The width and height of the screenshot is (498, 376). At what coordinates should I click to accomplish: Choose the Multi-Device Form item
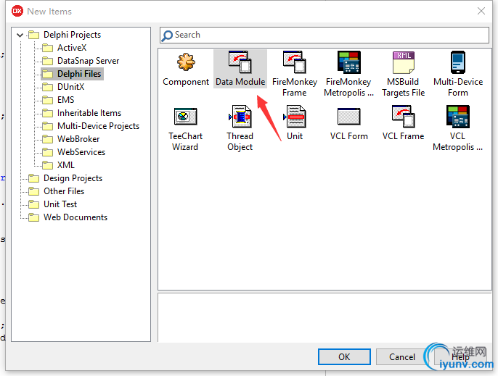click(457, 74)
